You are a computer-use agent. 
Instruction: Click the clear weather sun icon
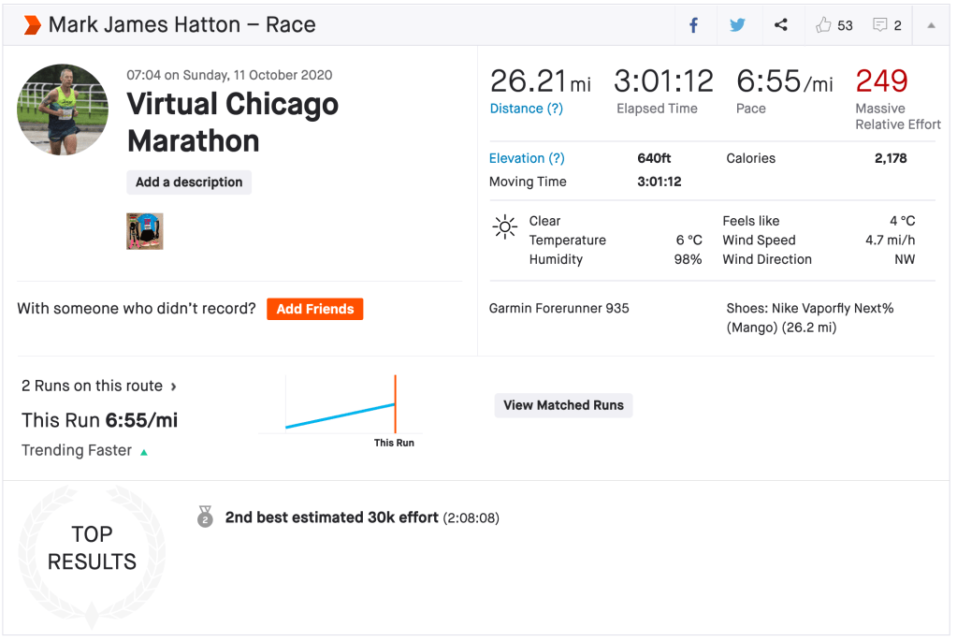point(505,227)
